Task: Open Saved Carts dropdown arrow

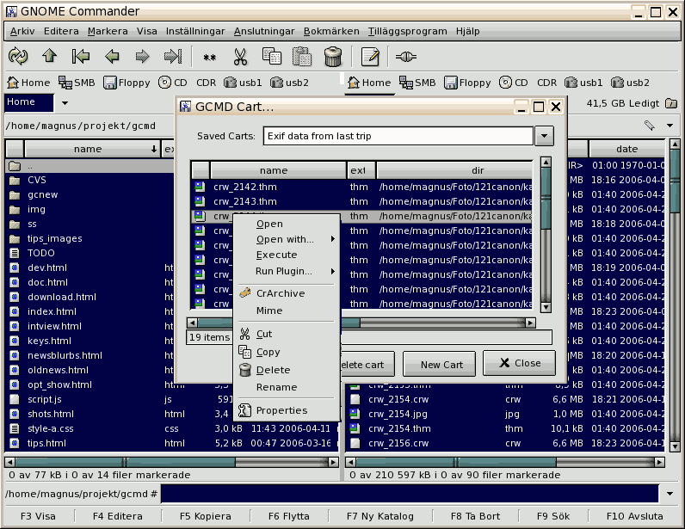Action: click(544, 136)
